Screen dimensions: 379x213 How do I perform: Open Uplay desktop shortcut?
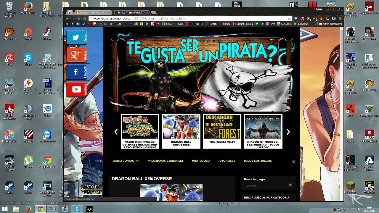pyautogui.click(x=47, y=111)
